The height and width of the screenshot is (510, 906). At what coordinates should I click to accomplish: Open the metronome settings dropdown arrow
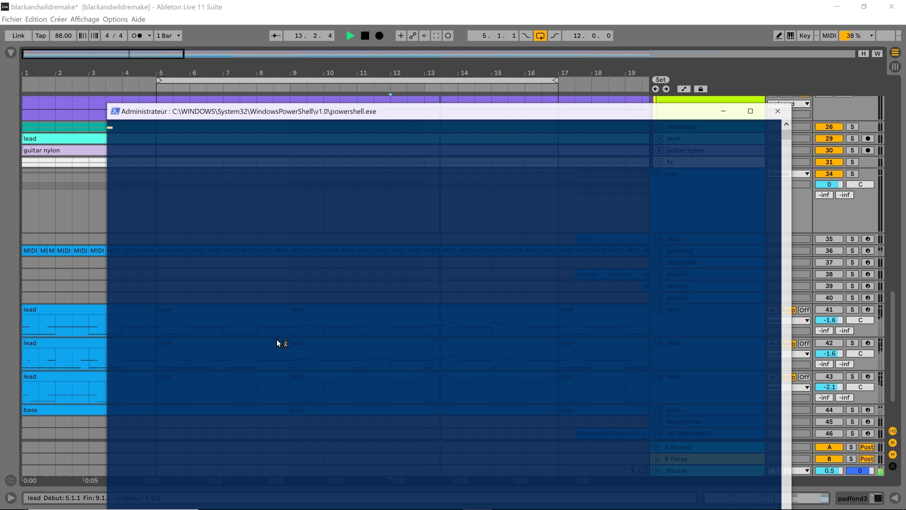[150, 36]
